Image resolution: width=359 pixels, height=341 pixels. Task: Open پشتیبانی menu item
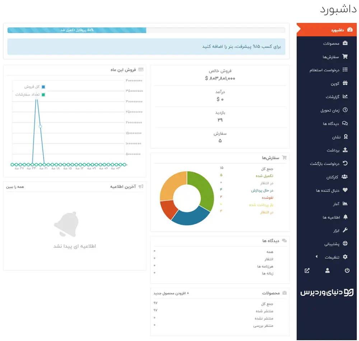pos(326,243)
